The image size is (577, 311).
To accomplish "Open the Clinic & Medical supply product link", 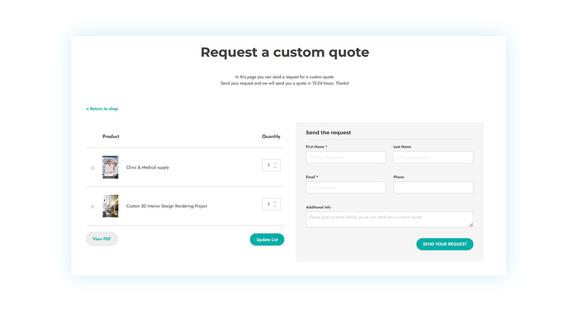I will 147,168.
